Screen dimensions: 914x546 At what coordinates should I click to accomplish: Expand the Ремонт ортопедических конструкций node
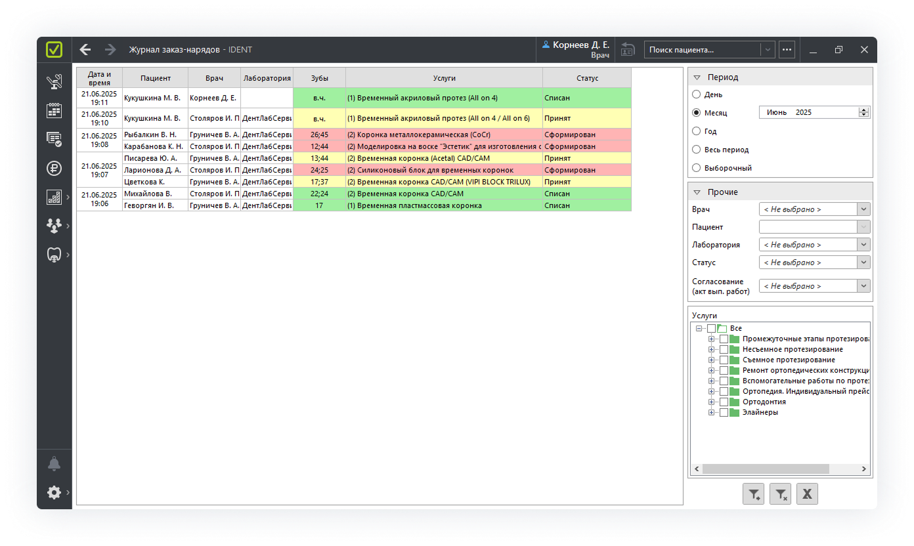(x=711, y=370)
